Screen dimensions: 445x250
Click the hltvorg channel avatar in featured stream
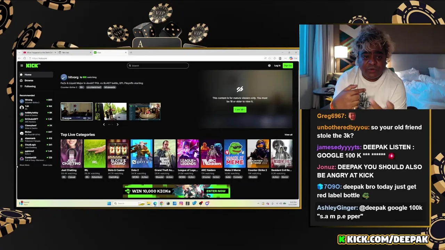pyautogui.click(x=64, y=77)
